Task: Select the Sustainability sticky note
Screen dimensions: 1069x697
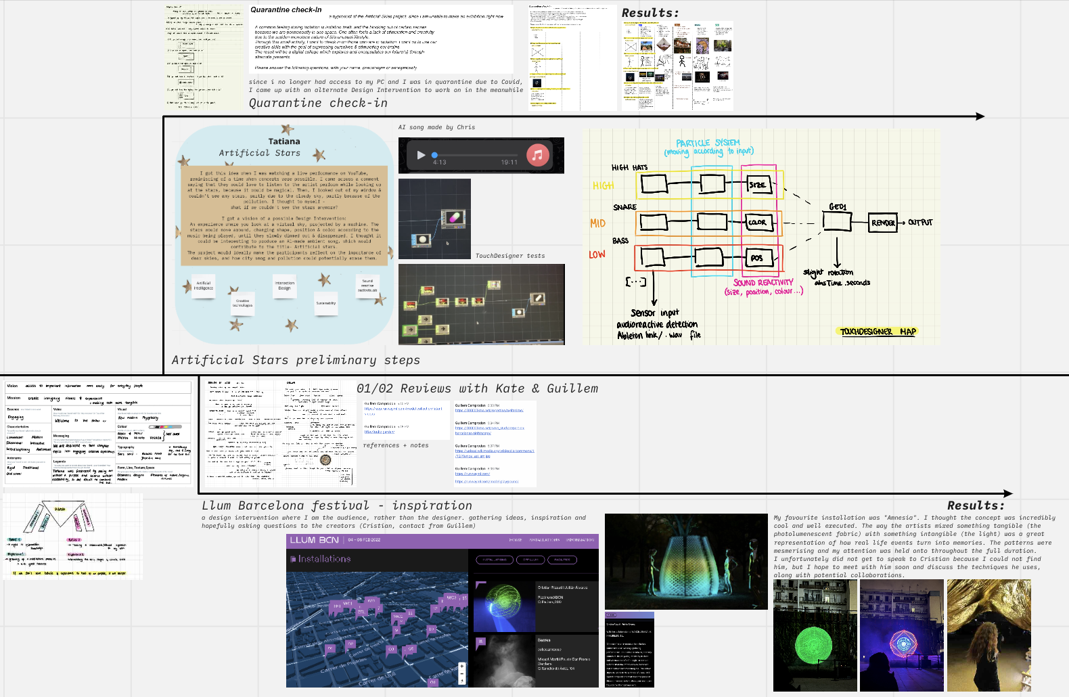Action: 326,303
